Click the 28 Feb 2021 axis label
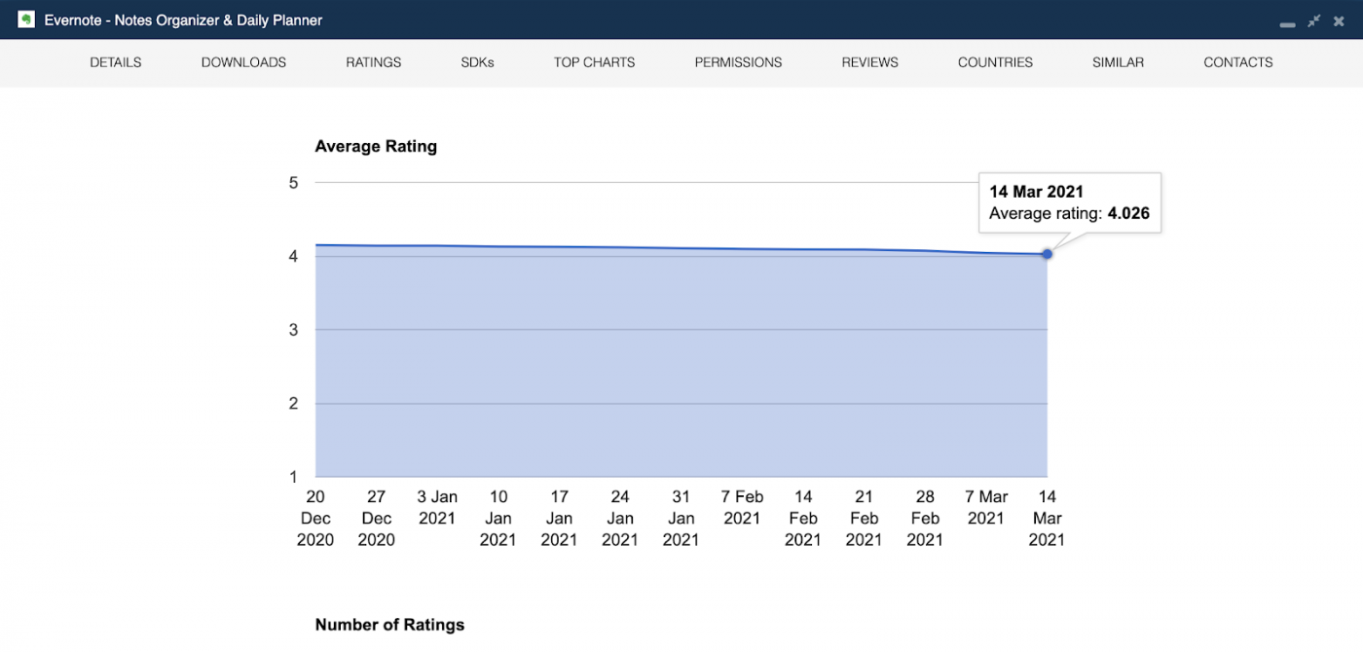Screen dimensions: 1363x652 [x=925, y=519]
